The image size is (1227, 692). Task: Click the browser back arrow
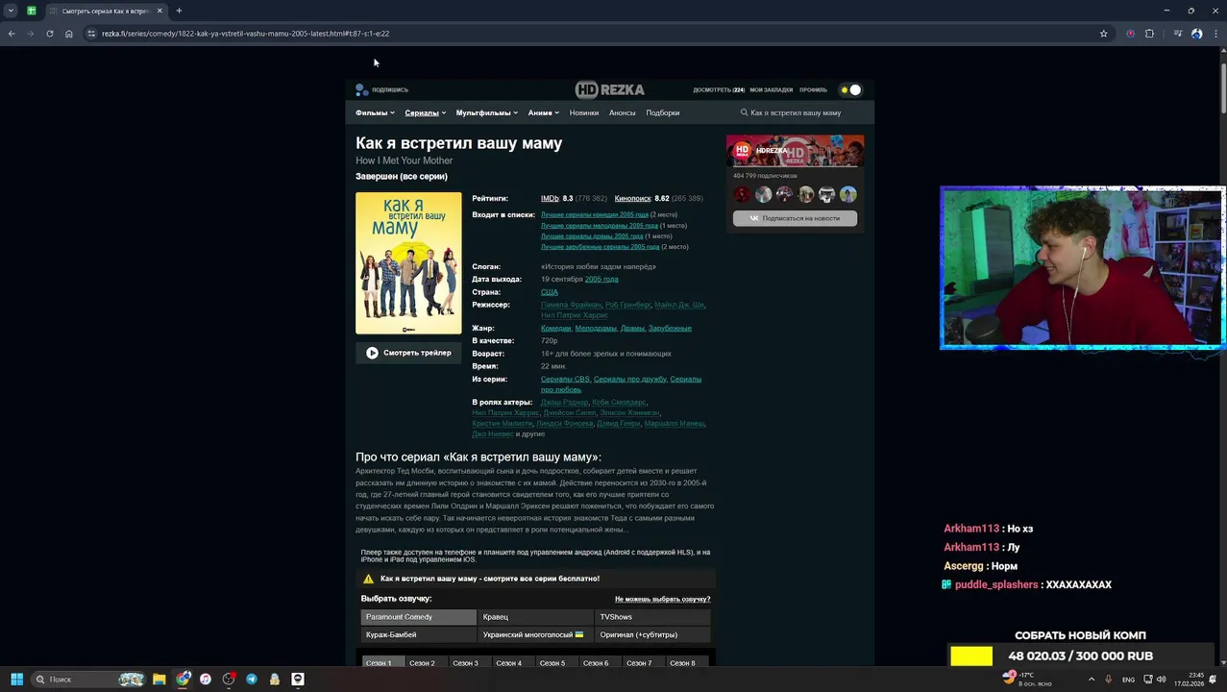pos(12,34)
